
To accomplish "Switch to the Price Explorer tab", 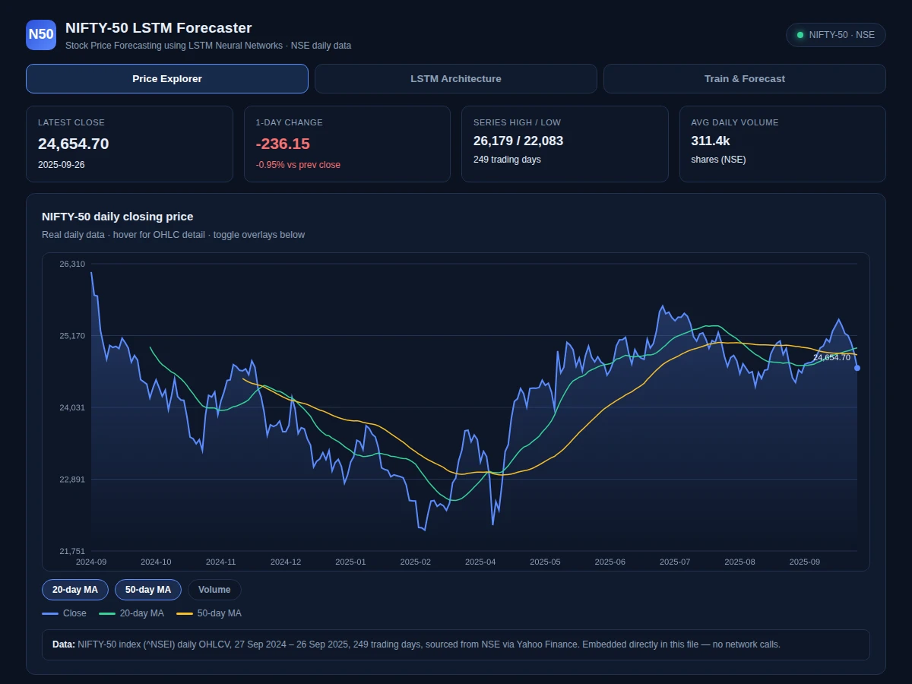I will 167,79.
